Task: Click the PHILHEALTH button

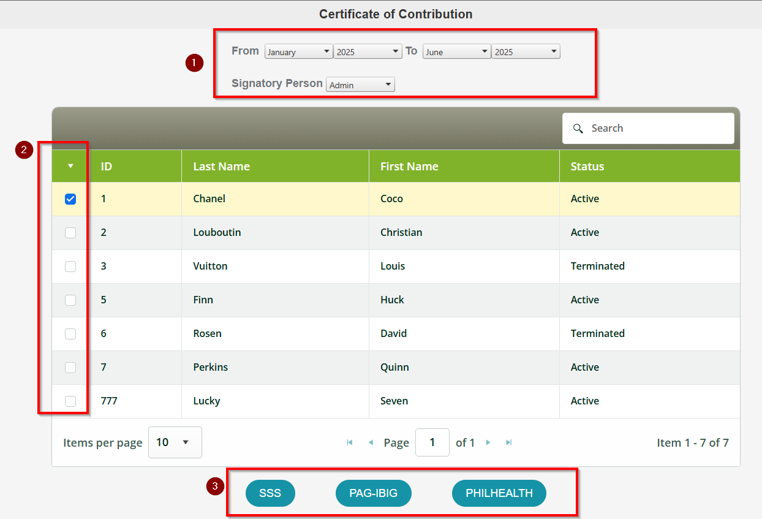Action: [499, 493]
